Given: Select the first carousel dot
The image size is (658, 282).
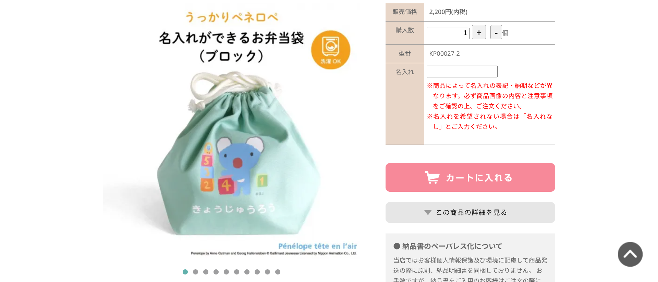Looking at the screenshot, I should pos(185,272).
